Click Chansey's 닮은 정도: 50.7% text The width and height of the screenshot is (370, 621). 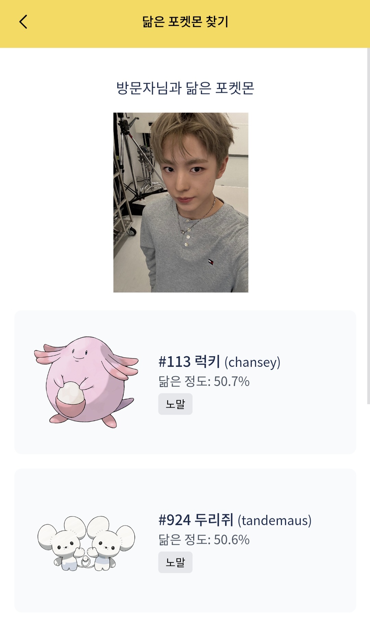(204, 382)
